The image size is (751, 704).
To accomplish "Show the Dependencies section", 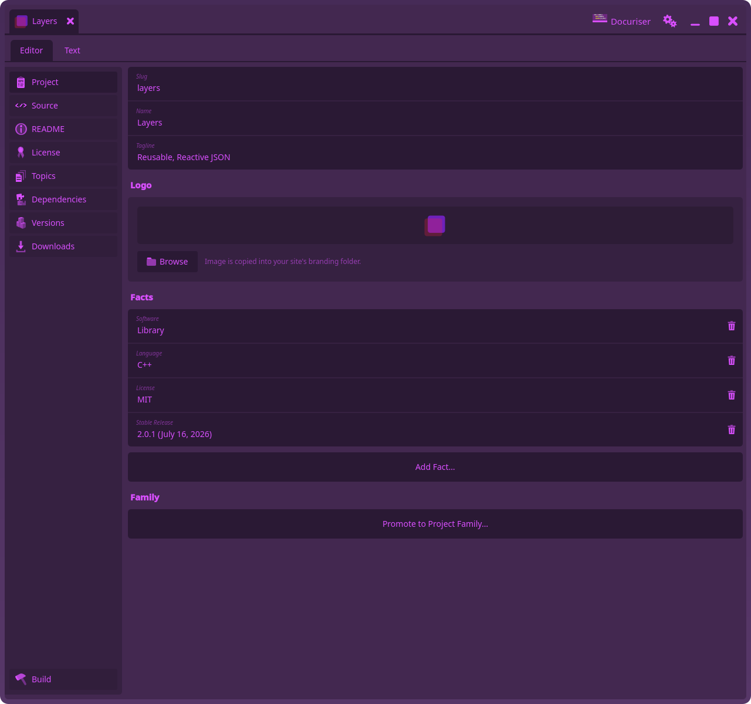I will pos(63,199).
